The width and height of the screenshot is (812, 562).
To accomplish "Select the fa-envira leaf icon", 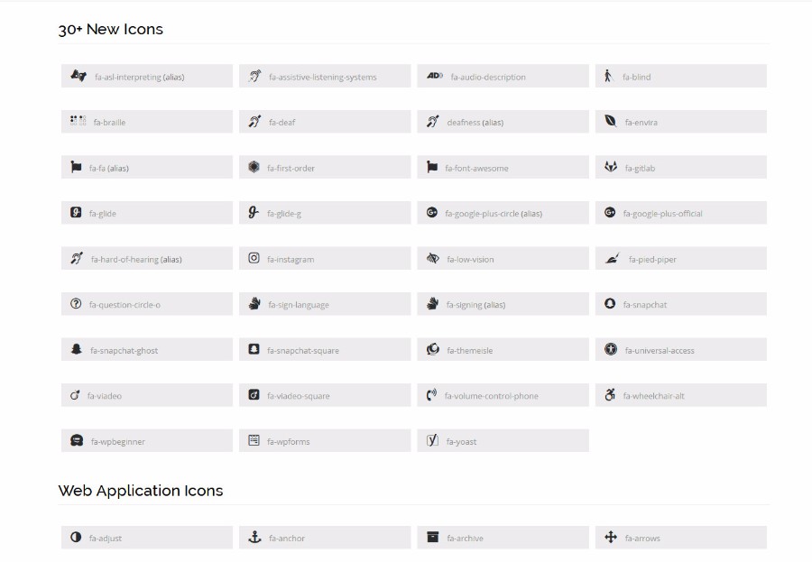I will coord(611,121).
